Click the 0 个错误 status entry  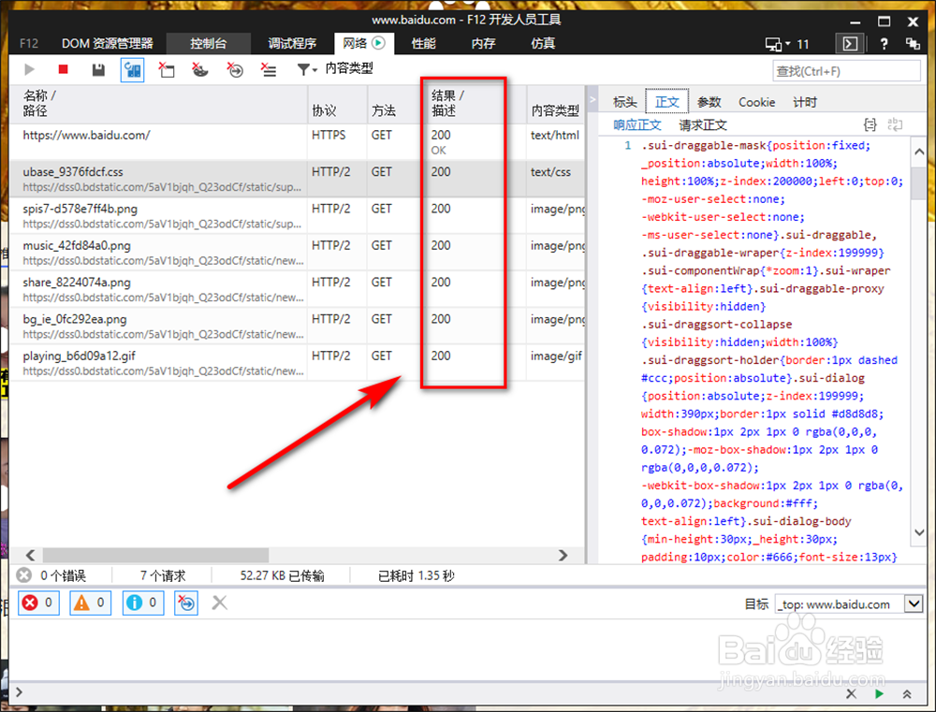tap(51, 575)
